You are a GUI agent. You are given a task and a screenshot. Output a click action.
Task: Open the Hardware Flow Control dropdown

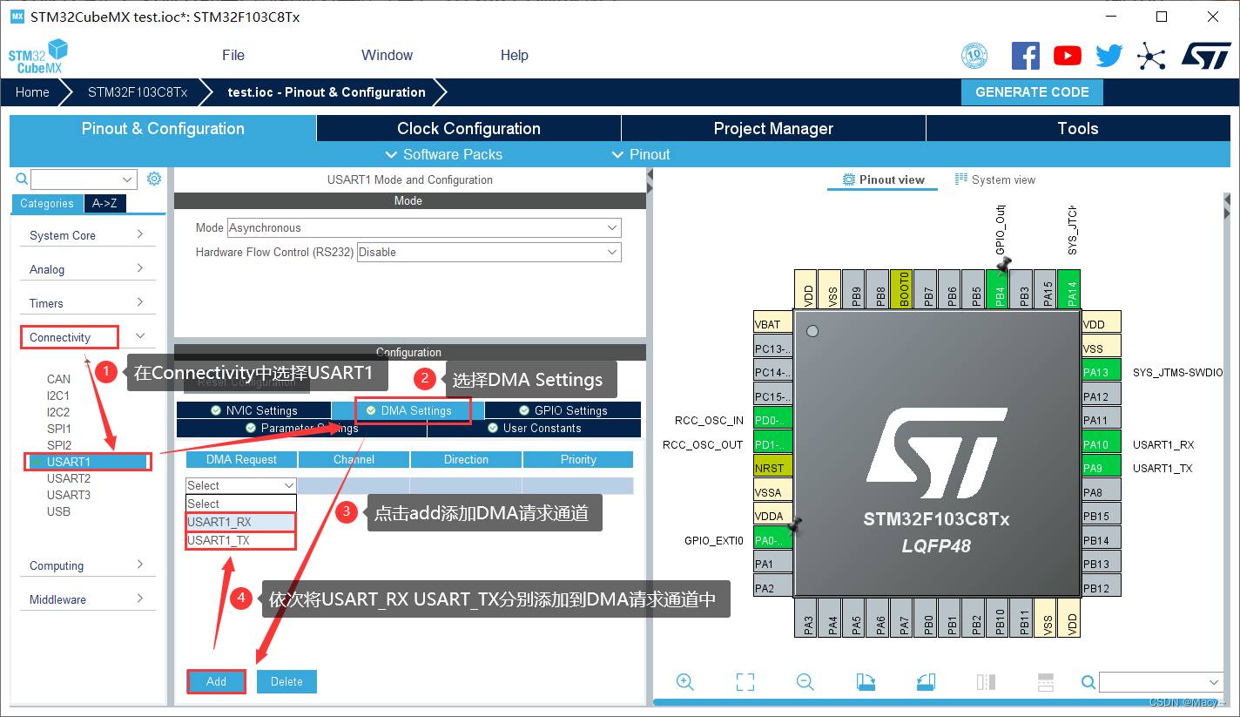[488, 252]
